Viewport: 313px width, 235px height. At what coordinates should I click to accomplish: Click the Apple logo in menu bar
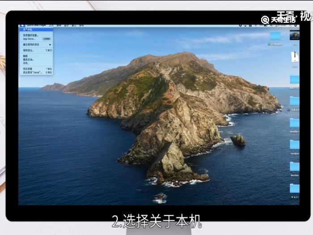tap(21, 26)
